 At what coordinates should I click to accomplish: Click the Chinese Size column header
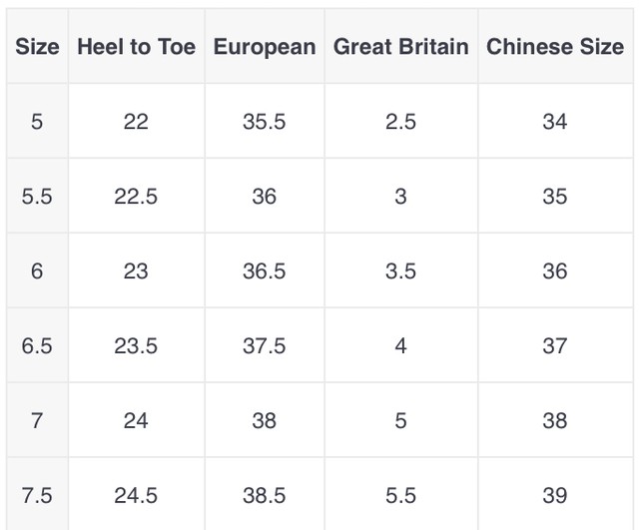(555, 46)
